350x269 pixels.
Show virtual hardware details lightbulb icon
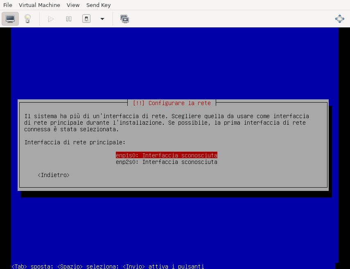(28, 19)
